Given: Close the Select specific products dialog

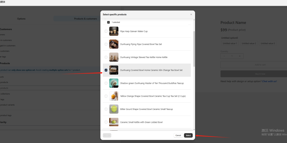Looking at the screenshot, I should (x=191, y=14).
